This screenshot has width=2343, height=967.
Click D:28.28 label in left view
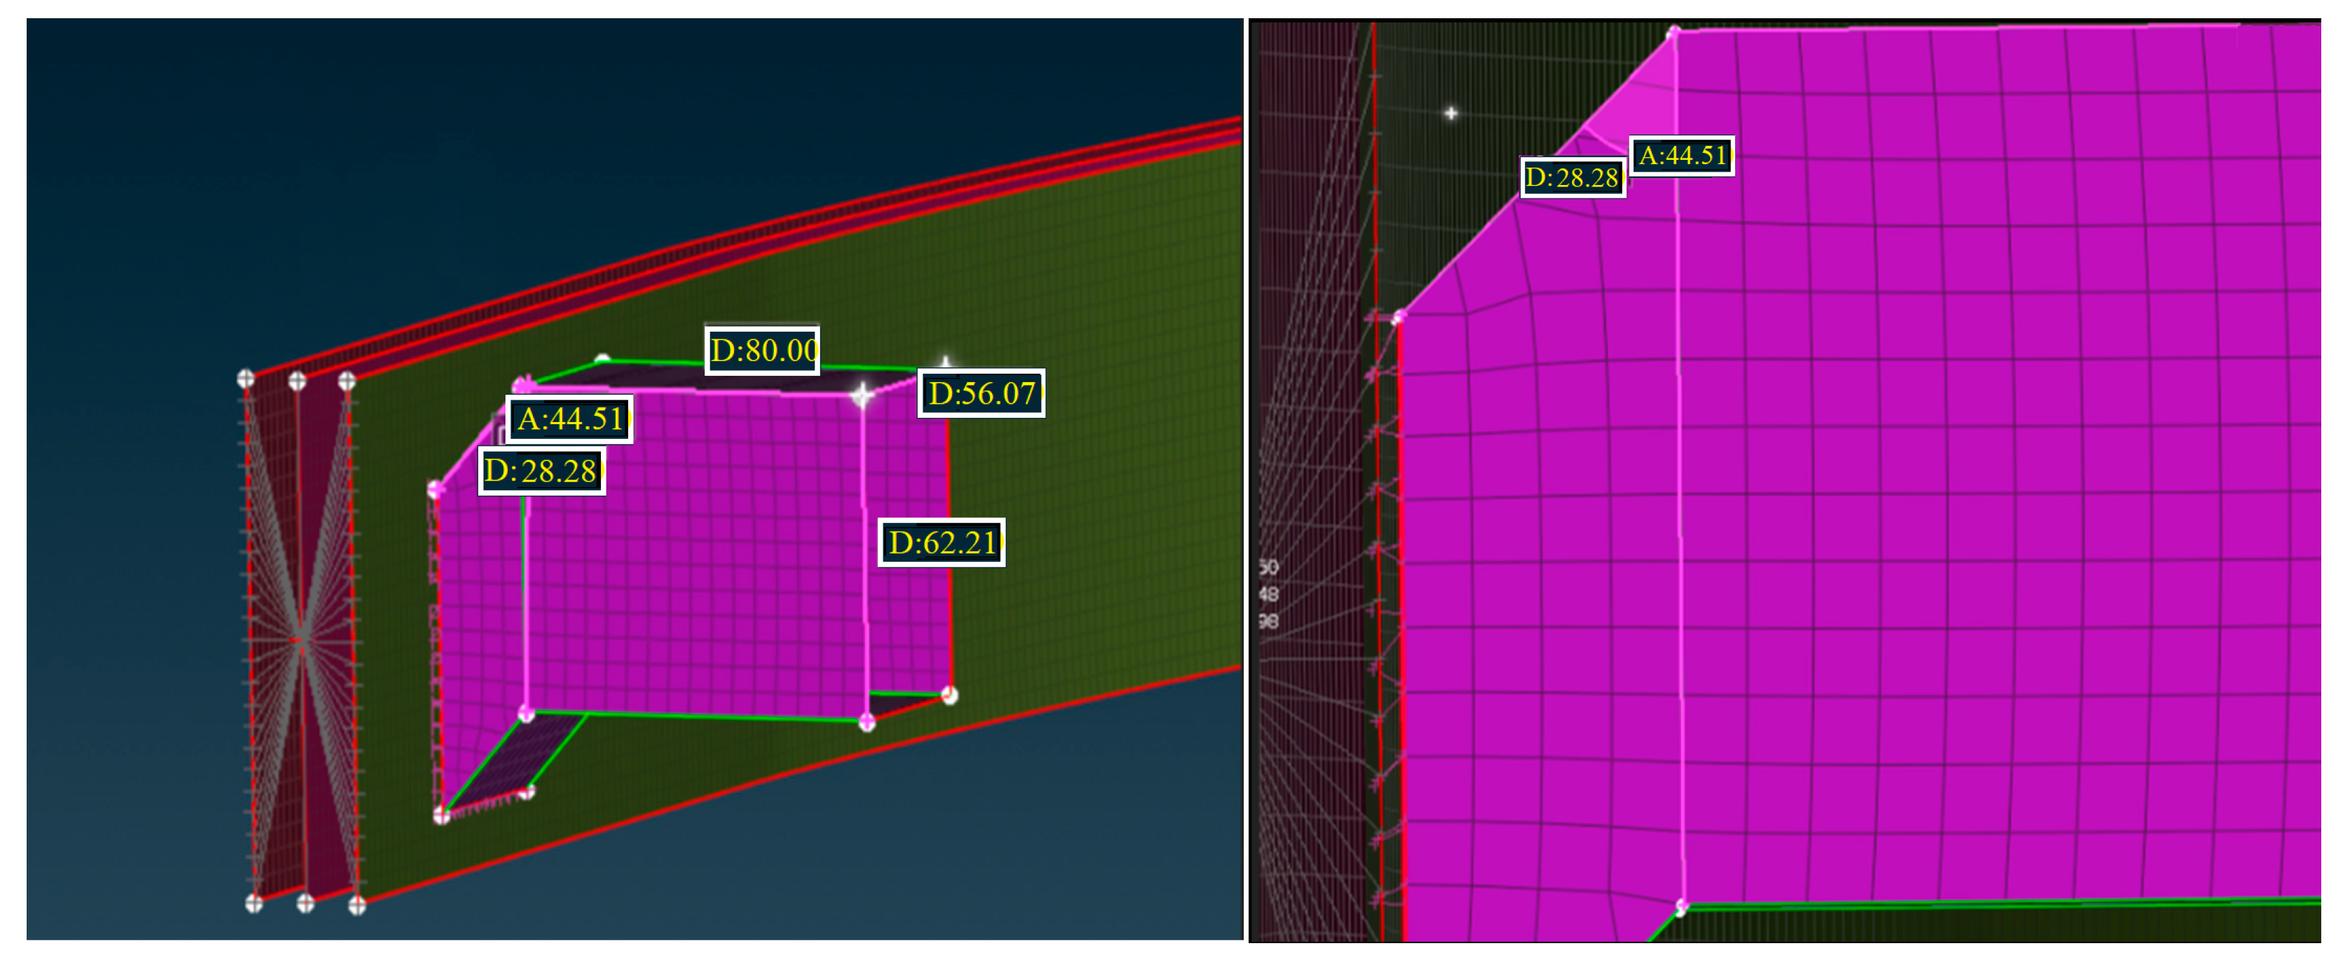click(x=541, y=471)
